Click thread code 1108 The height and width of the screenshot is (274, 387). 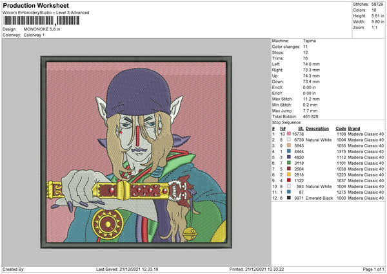click(x=341, y=134)
